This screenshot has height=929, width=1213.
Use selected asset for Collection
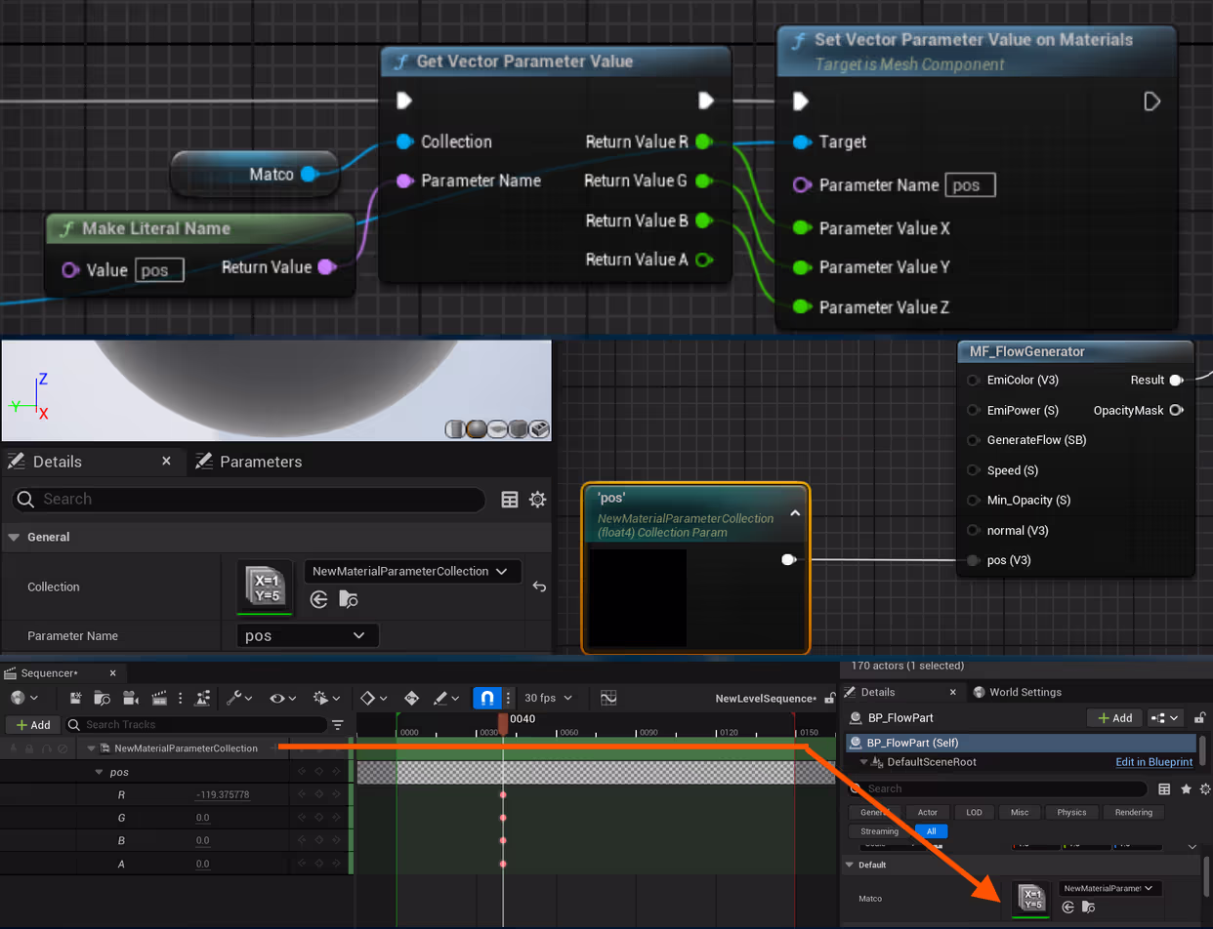(318, 599)
